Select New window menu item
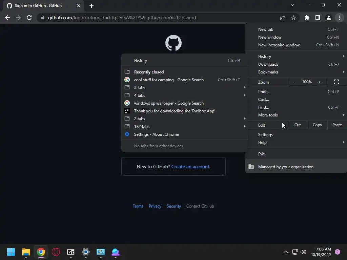This screenshot has width=347, height=260. 296,37
